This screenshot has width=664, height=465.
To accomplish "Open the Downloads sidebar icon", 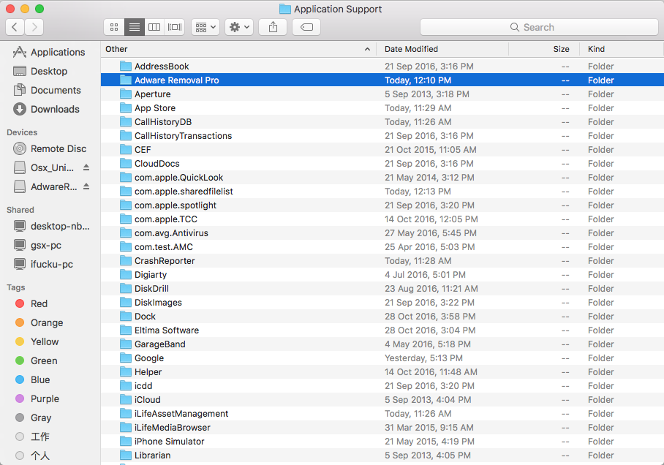I will pyautogui.click(x=49, y=109).
